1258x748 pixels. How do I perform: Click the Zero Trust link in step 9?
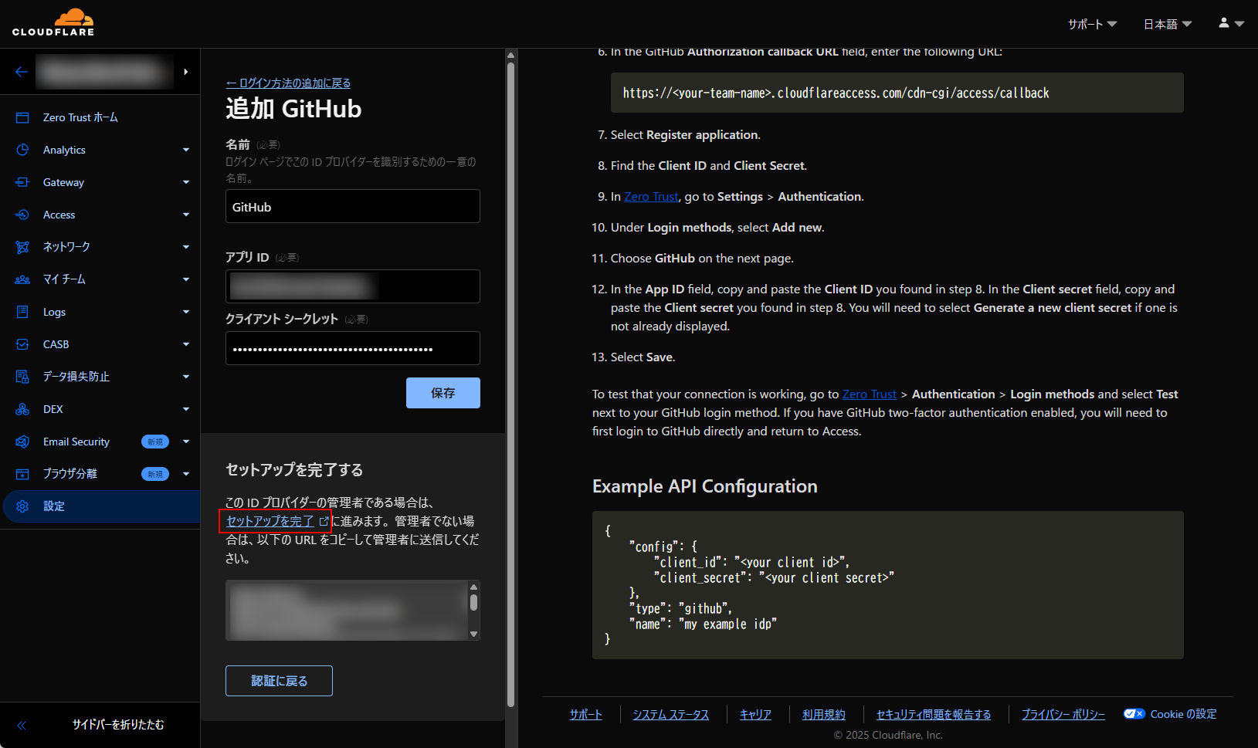[x=651, y=197]
